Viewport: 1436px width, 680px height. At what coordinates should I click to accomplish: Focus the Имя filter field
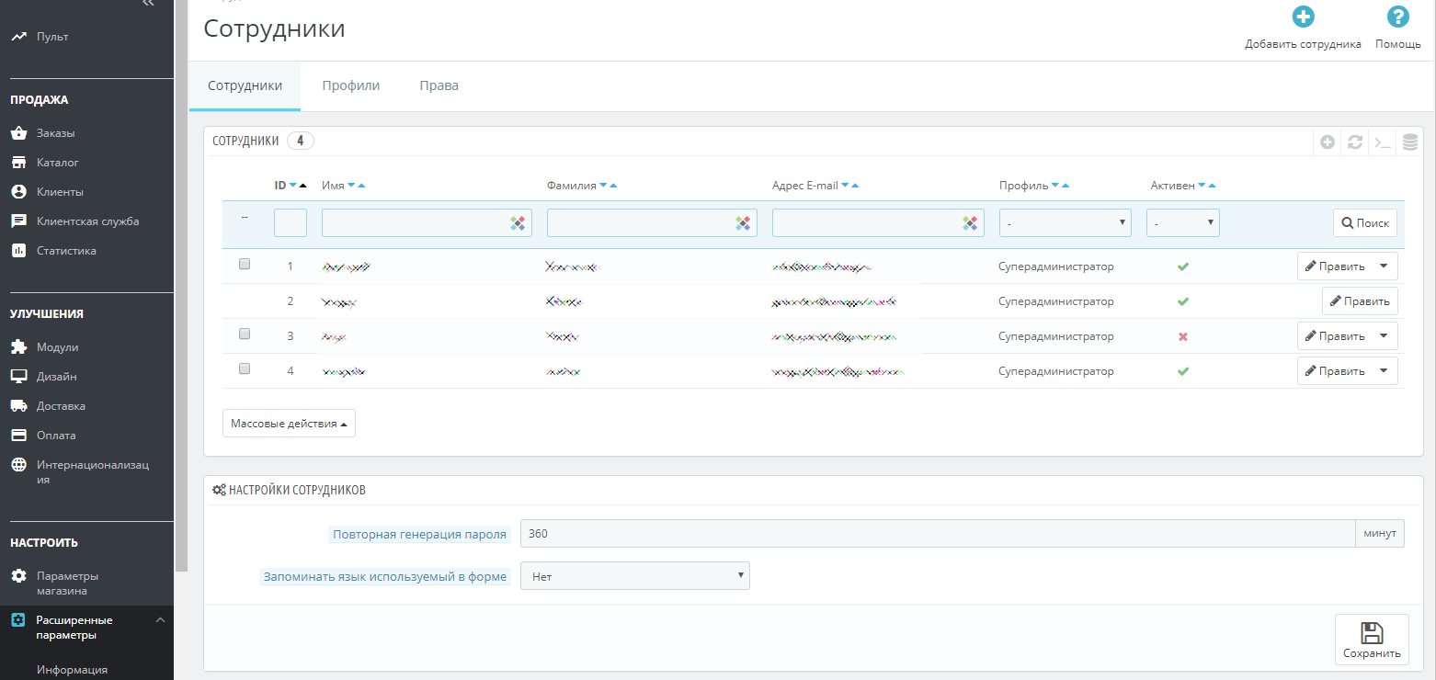(x=427, y=223)
